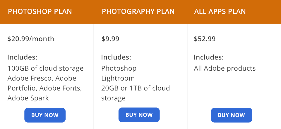Click the Adobe Fonts text
The image size is (281, 129).
pyautogui.click(x=61, y=88)
